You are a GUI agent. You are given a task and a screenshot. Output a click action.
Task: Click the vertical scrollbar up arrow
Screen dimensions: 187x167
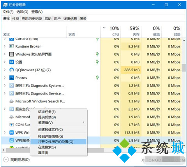tap(184, 40)
